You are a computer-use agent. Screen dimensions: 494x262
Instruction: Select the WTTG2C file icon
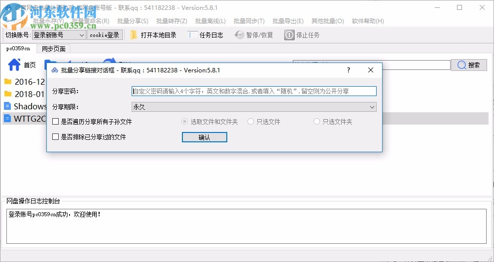[7, 118]
